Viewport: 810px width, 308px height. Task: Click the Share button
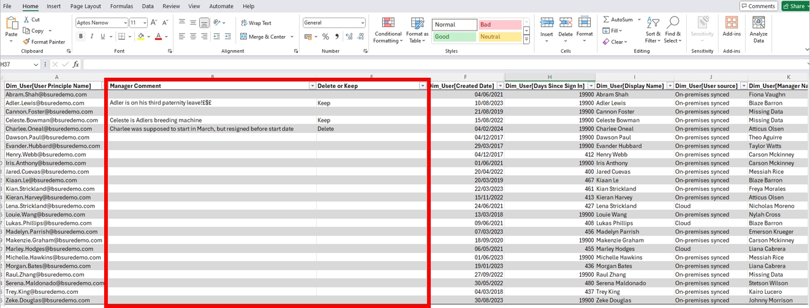click(x=795, y=6)
